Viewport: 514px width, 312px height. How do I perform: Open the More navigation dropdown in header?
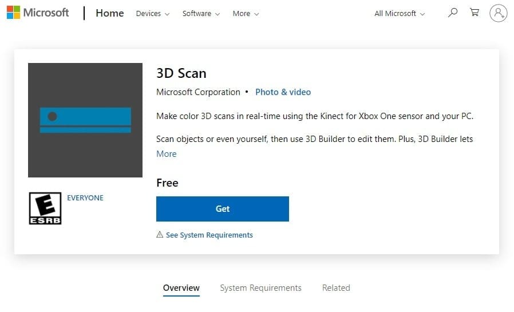tap(246, 14)
